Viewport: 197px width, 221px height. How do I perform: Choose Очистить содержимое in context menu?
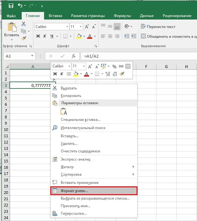94,151
